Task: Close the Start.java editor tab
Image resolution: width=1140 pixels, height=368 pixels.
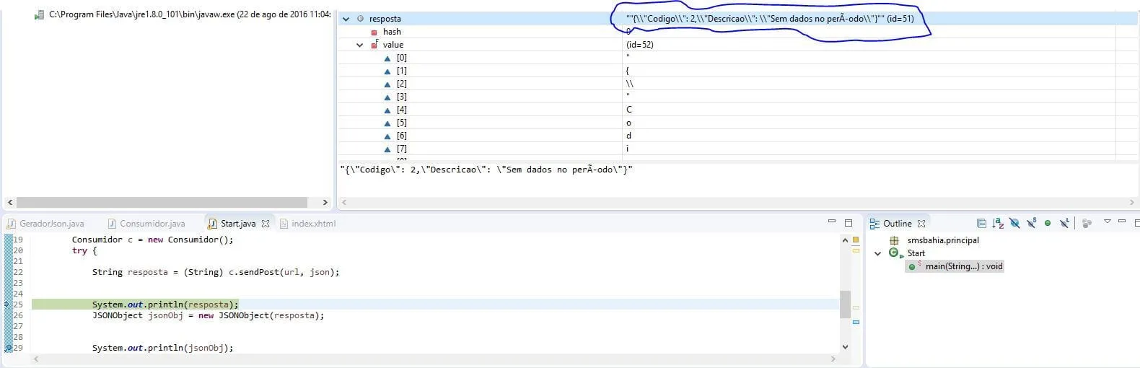Action: coord(266,224)
